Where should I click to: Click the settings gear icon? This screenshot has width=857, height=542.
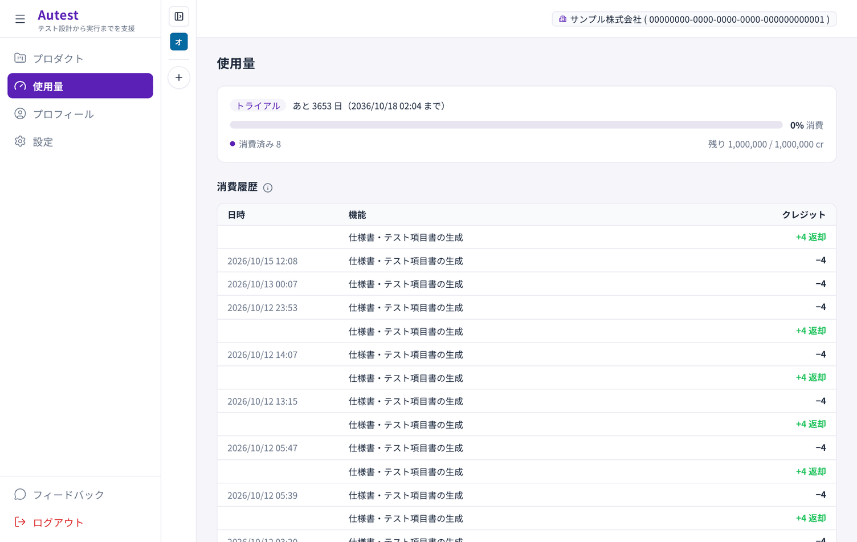(x=20, y=141)
